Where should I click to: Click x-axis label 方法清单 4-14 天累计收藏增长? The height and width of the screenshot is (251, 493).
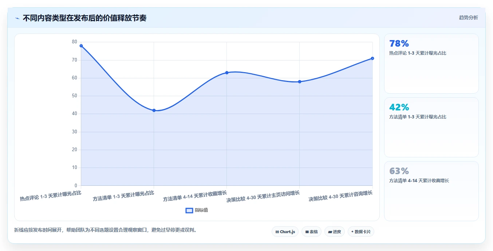point(195,196)
